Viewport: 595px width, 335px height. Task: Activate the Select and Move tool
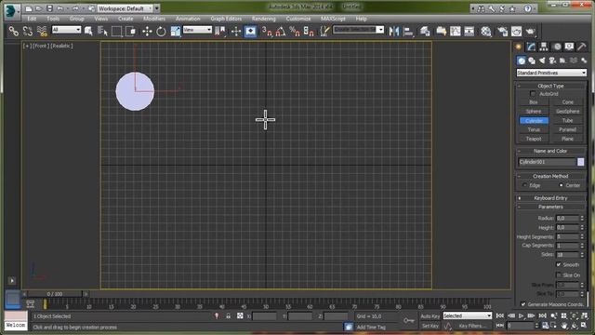pos(147,31)
